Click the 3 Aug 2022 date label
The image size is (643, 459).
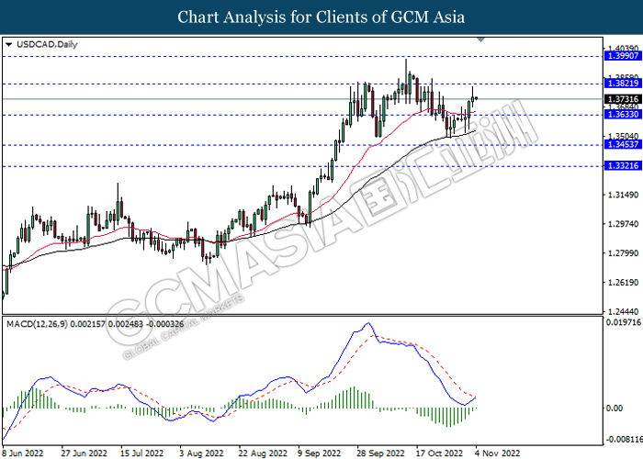[x=201, y=453]
